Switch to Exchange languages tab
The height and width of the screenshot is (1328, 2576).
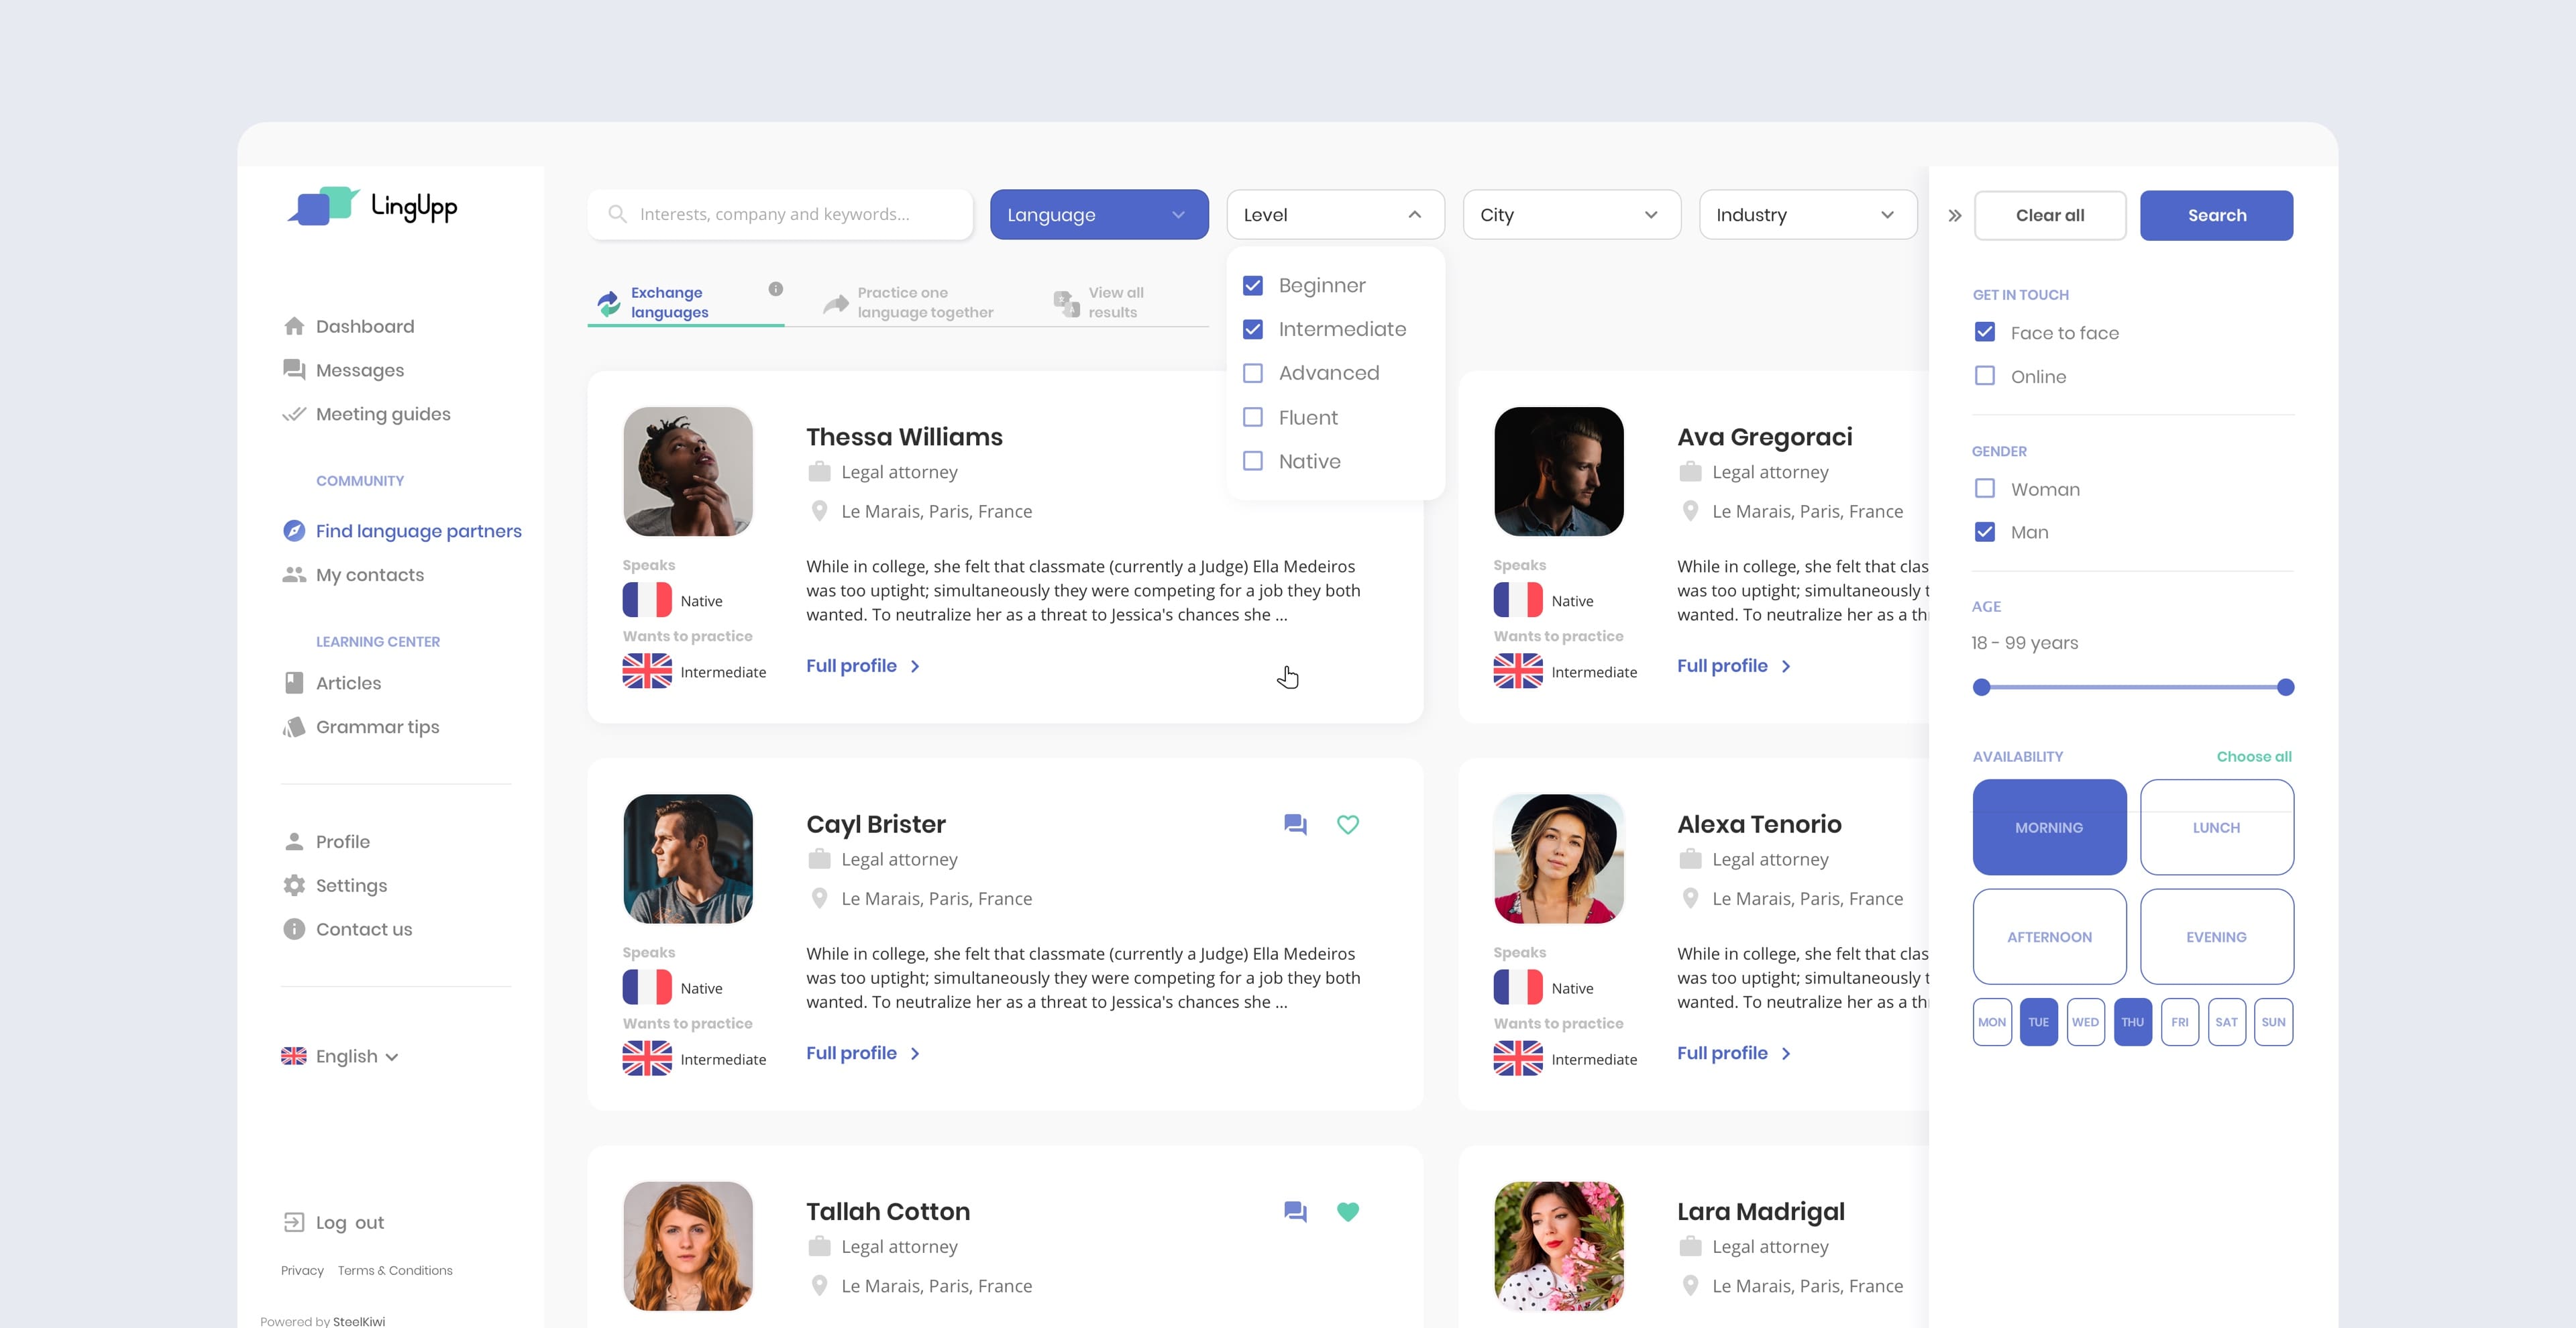click(x=685, y=302)
